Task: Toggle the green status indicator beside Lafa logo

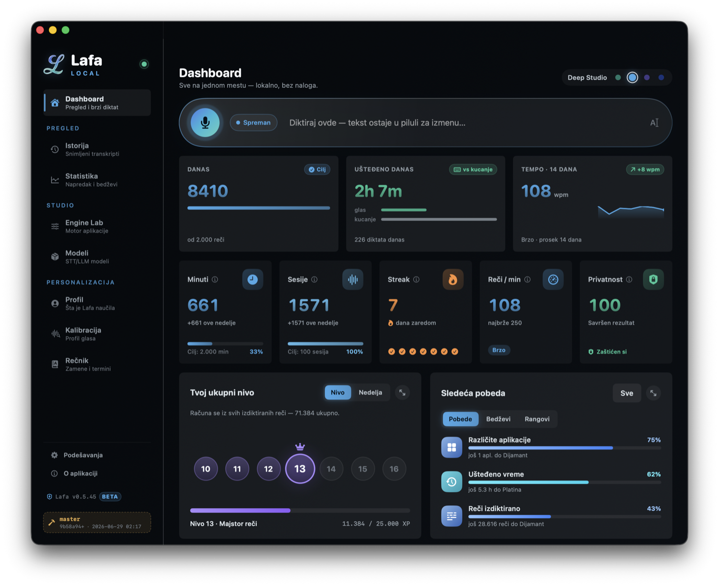Action: pos(144,64)
